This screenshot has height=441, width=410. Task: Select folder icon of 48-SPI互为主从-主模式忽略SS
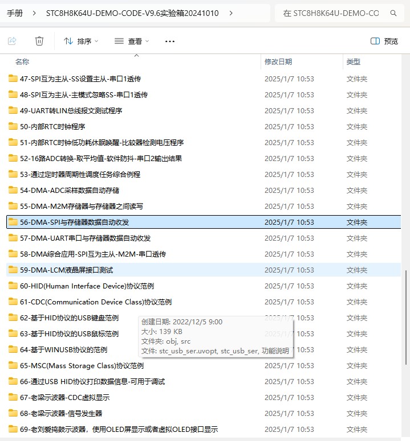point(13,94)
